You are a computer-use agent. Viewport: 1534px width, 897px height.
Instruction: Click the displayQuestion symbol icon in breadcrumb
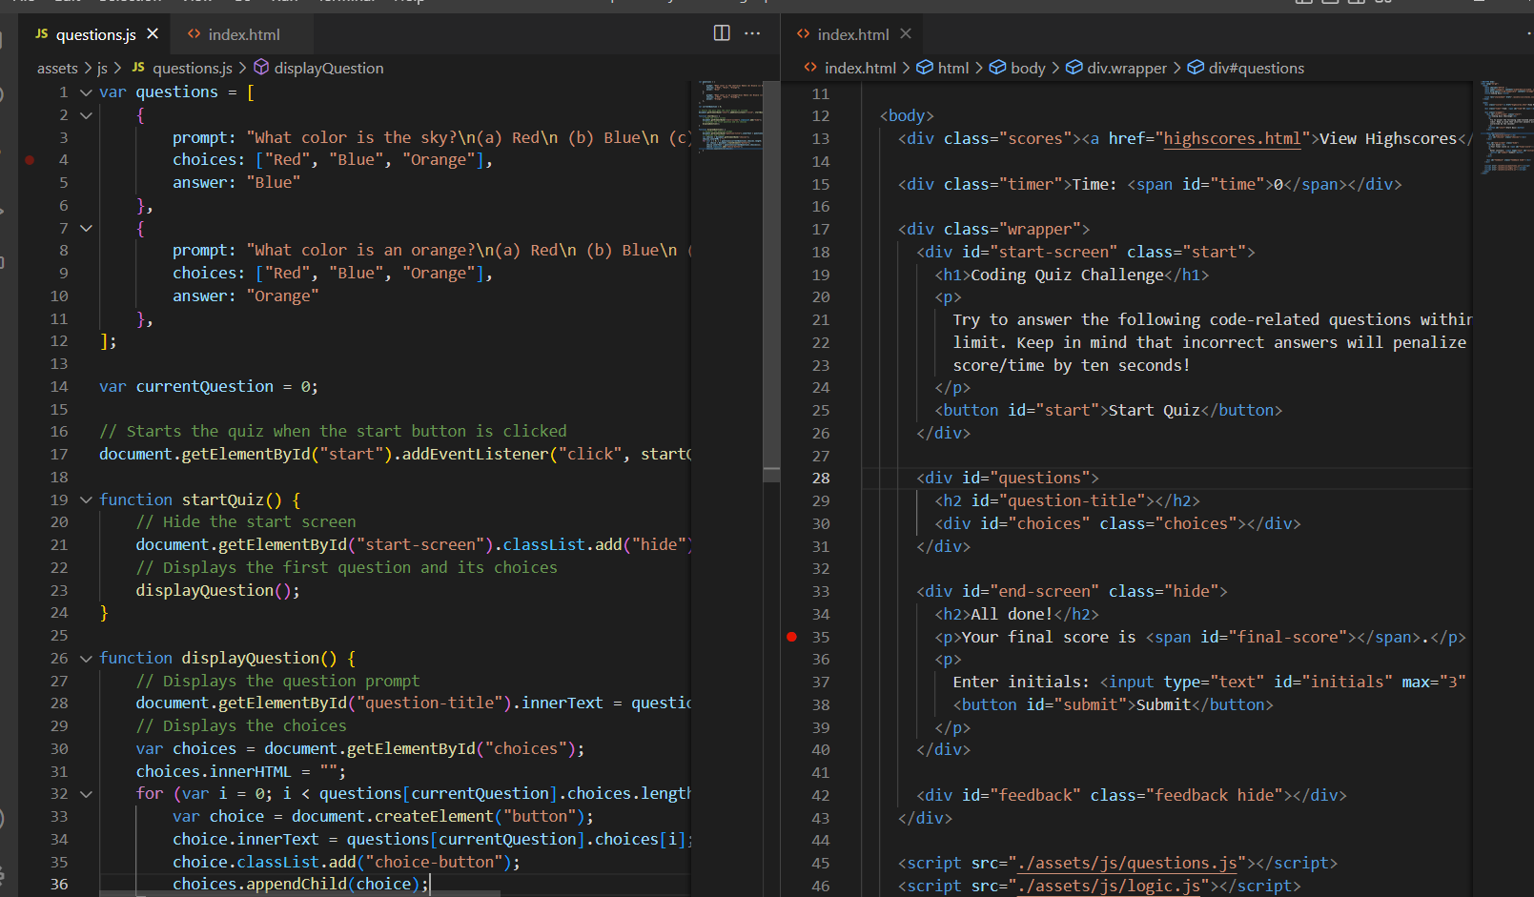click(x=261, y=68)
